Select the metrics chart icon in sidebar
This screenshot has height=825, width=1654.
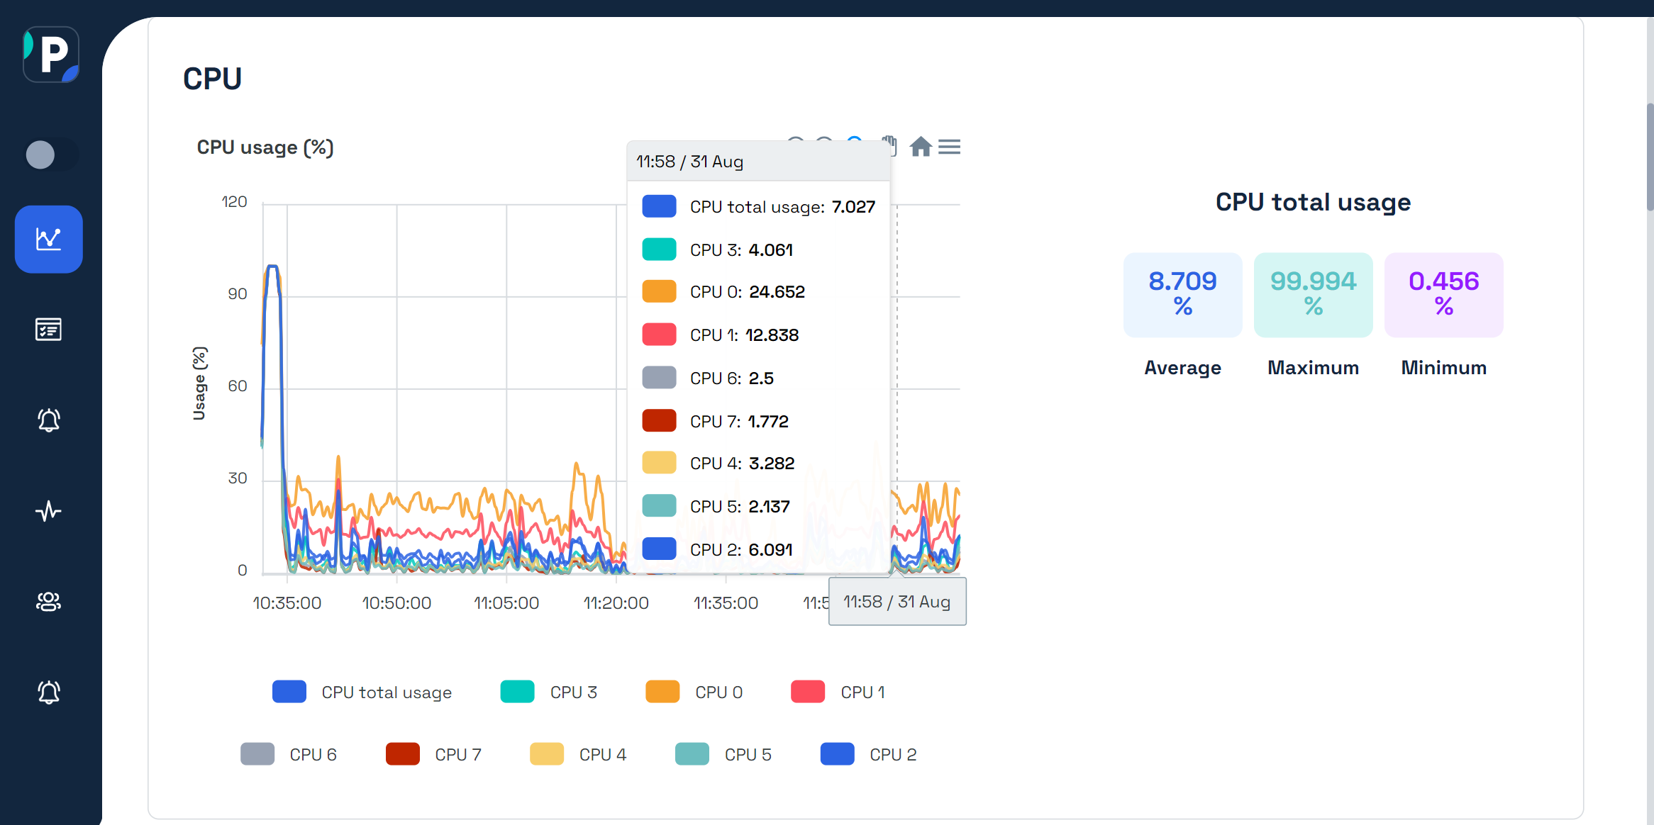click(48, 239)
